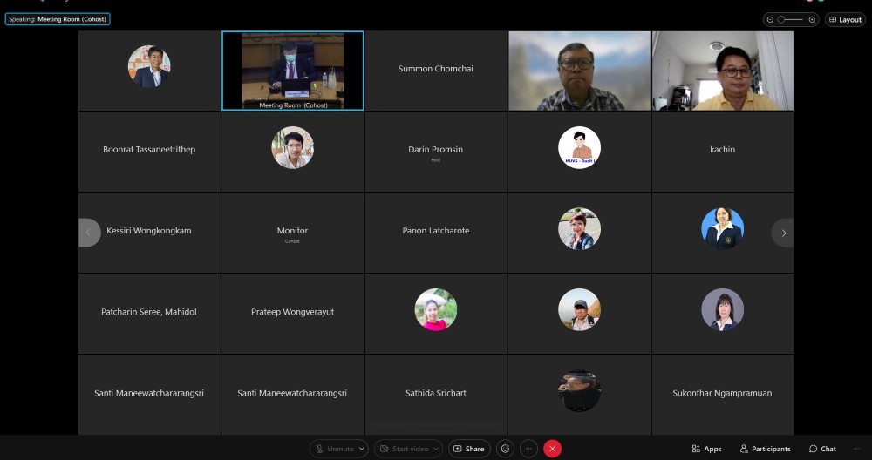Viewport: 872px width, 460px height.
Task: Select the Meeting Room (Cohost) video tile
Action: point(292,71)
